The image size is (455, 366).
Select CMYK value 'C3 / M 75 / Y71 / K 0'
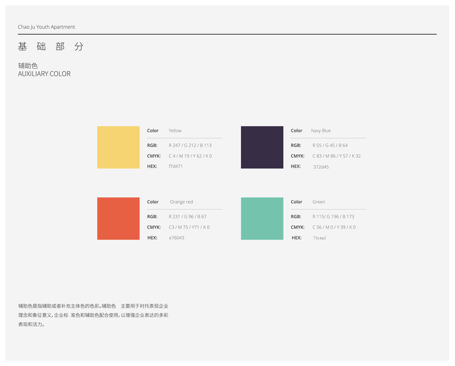(x=189, y=228)
